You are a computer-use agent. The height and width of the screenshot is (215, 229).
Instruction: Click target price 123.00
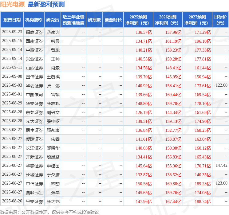[222, 183]
